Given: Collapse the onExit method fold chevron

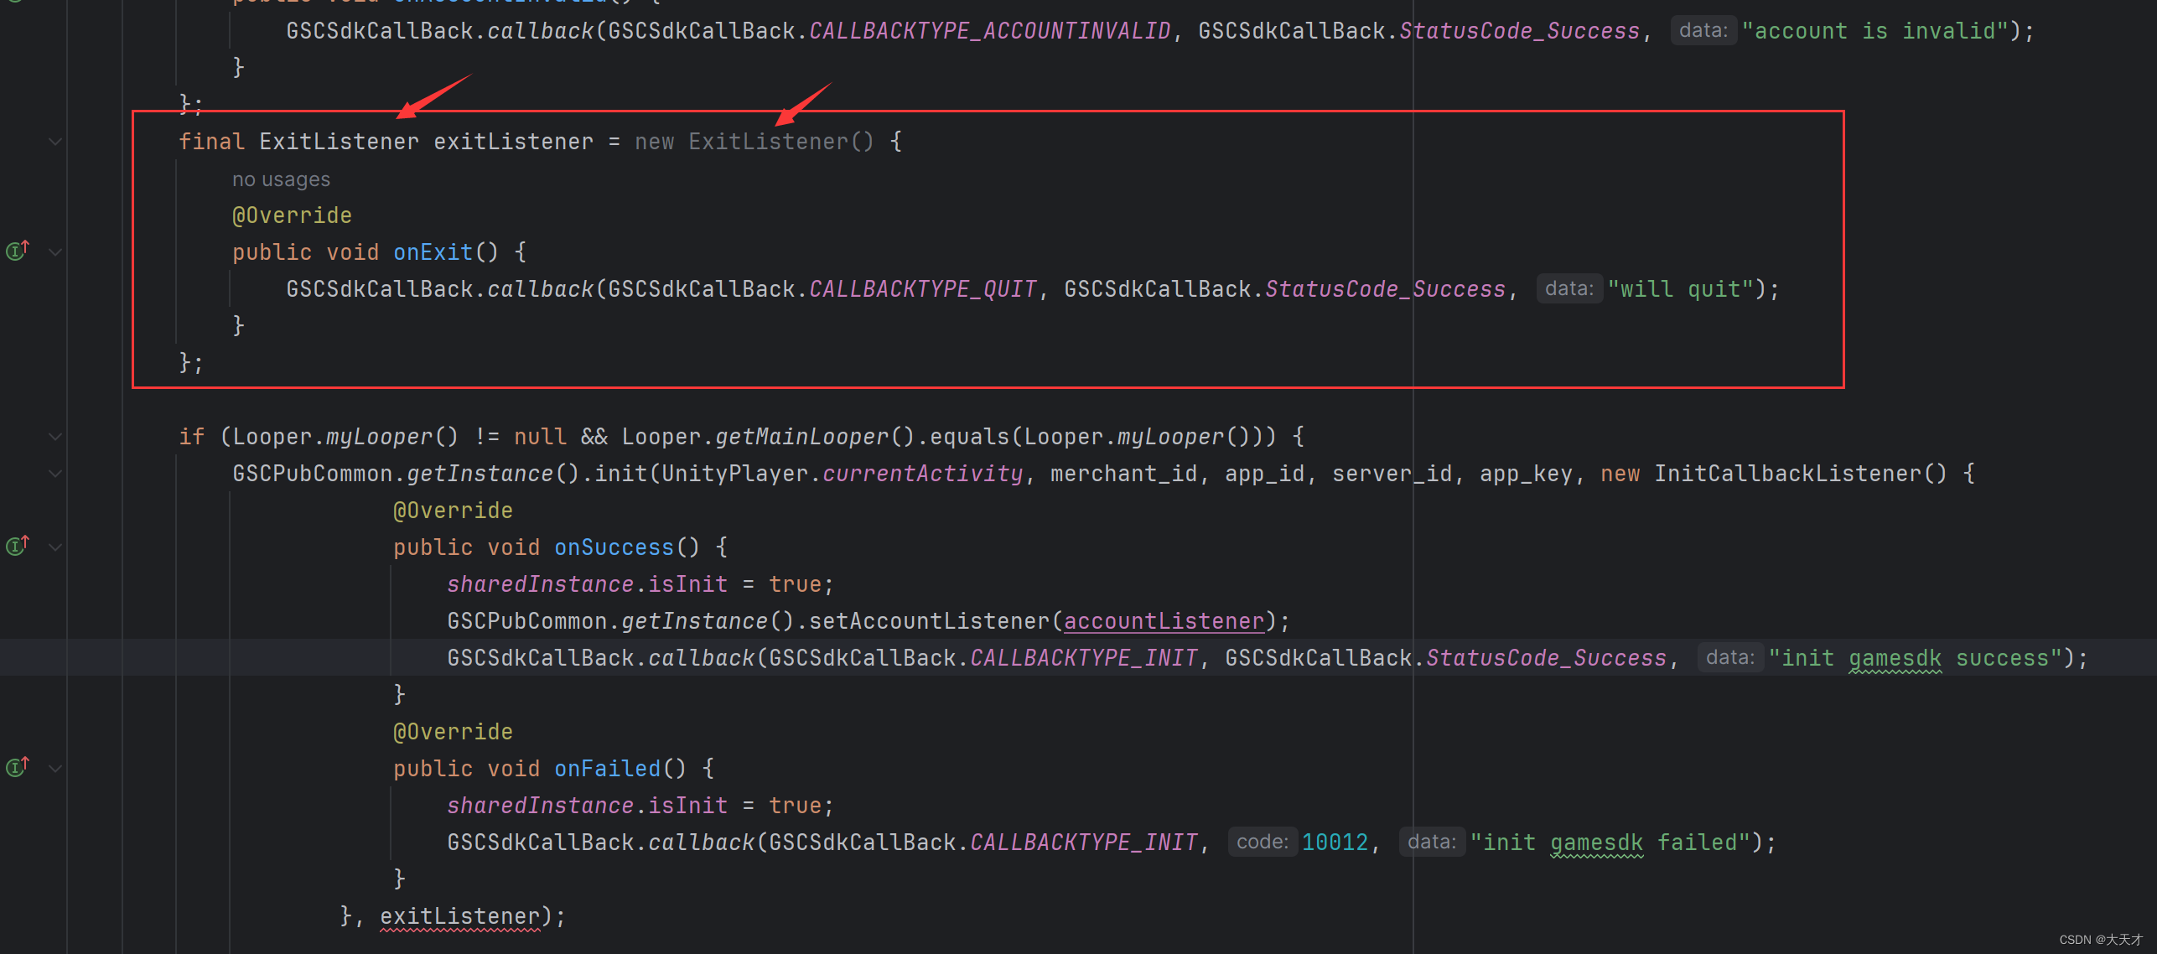Looking at the screenshot, I should click(x=55, y=251).
